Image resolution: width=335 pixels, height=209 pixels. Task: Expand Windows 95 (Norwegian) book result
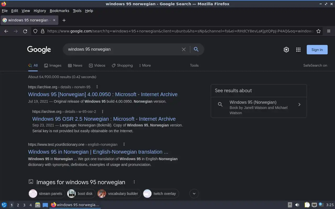259,107
